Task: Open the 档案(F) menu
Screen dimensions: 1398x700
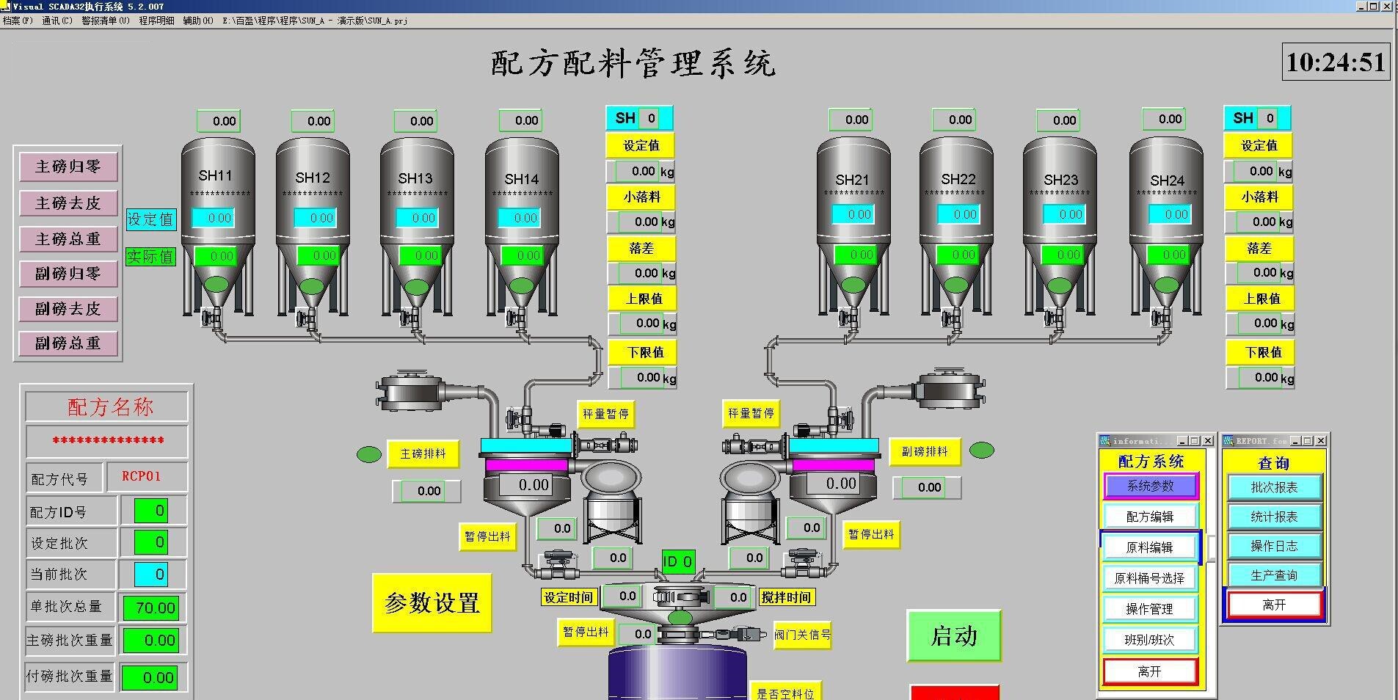Action: coord(18,21)
